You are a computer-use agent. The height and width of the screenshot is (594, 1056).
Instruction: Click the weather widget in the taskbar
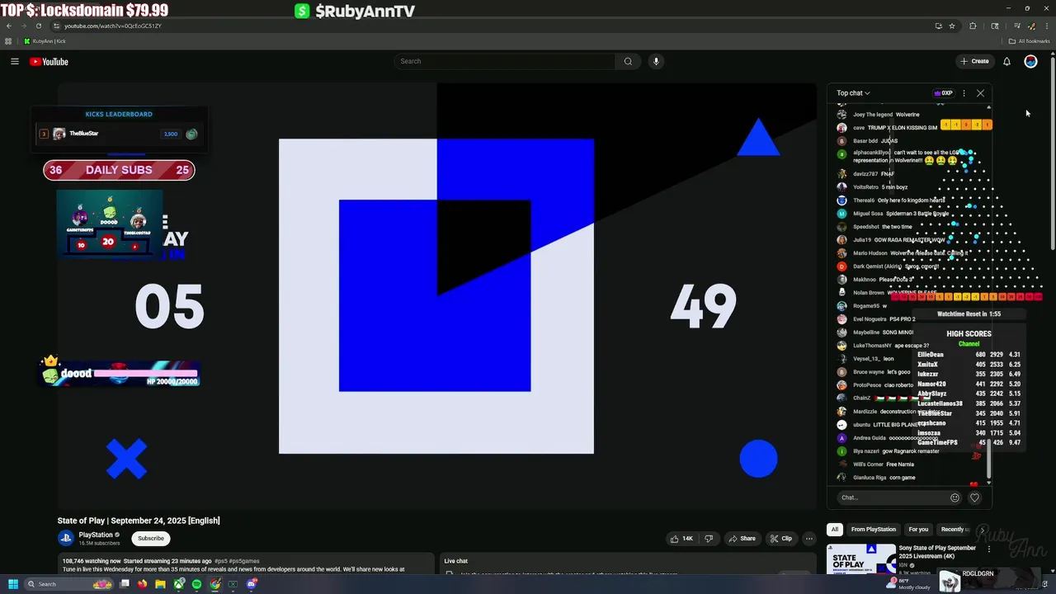click(907, 583)
